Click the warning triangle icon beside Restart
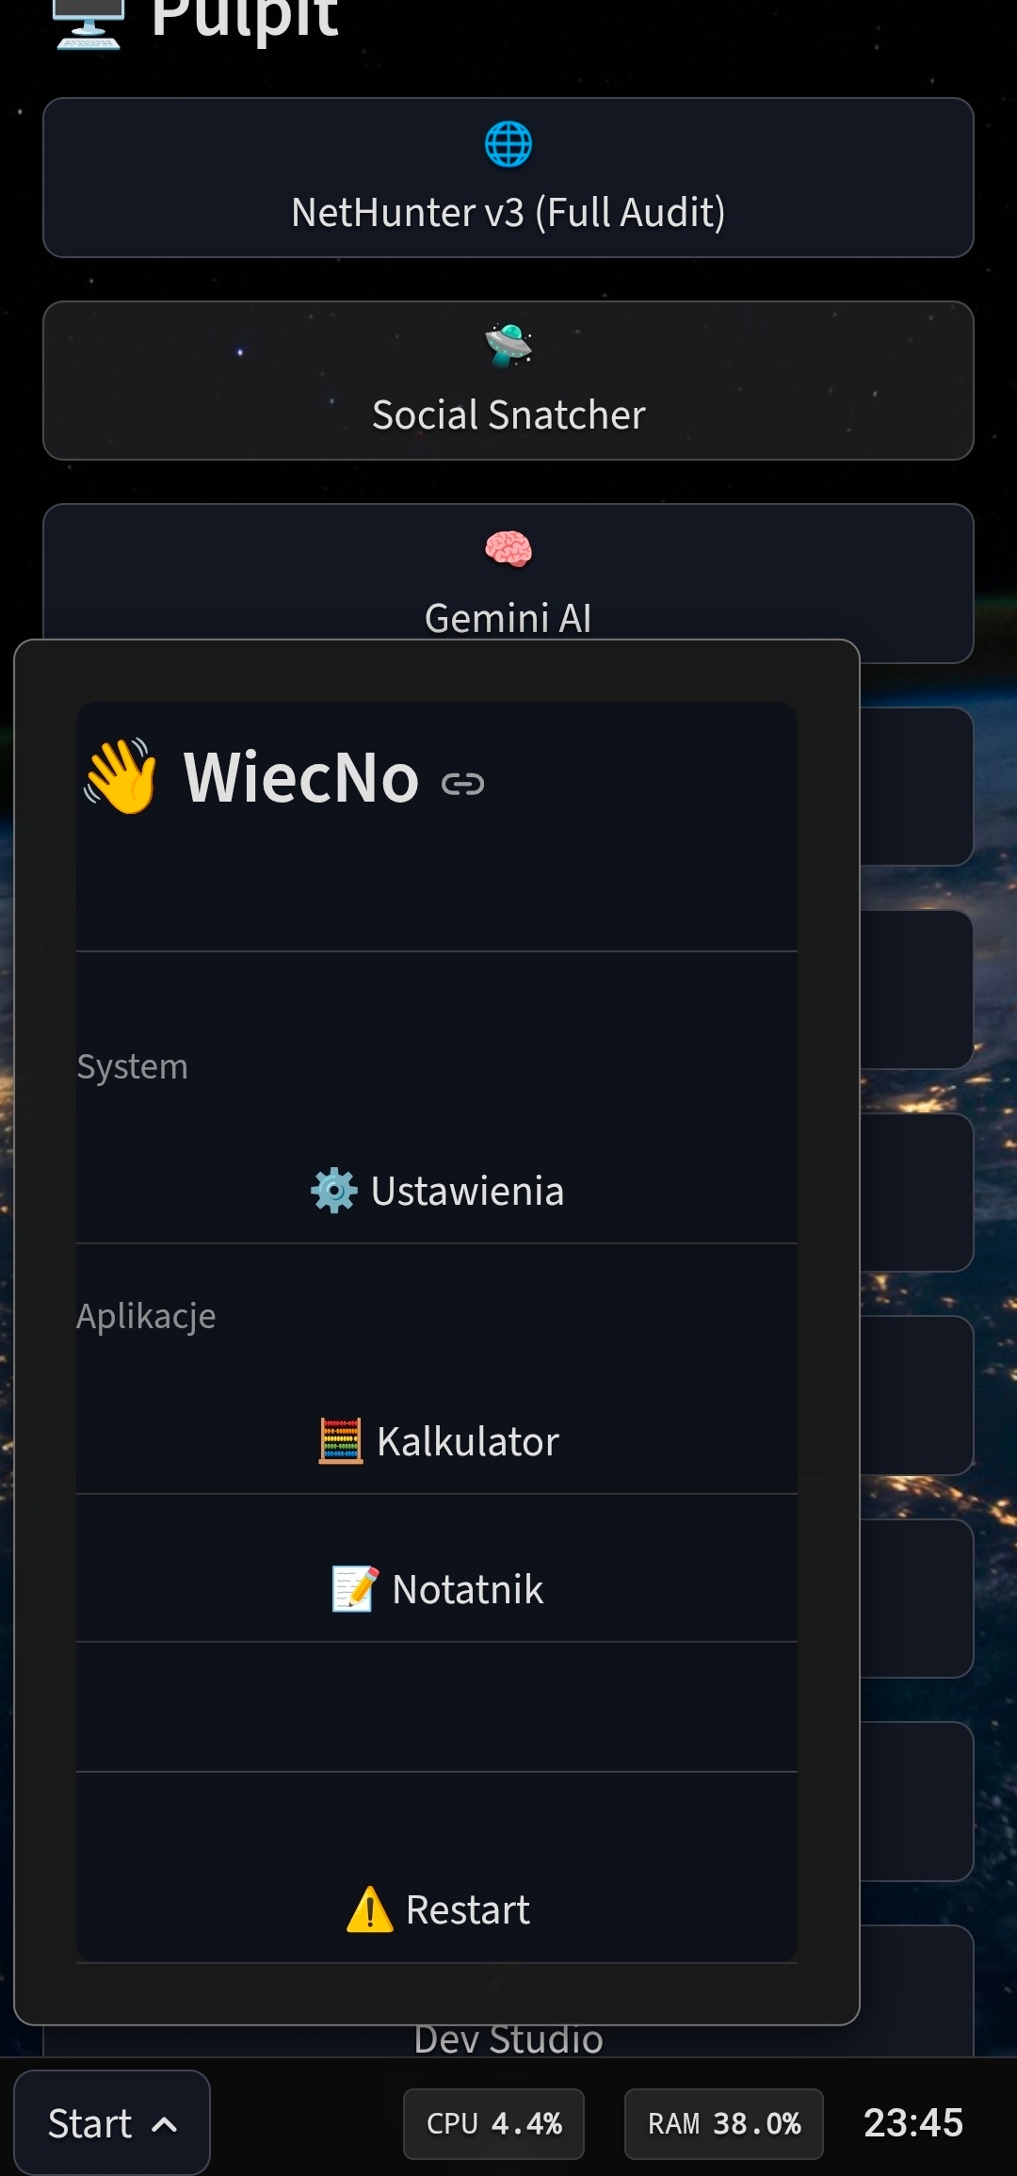This screenshot has width=1017, height=2176. (370, 1909)
